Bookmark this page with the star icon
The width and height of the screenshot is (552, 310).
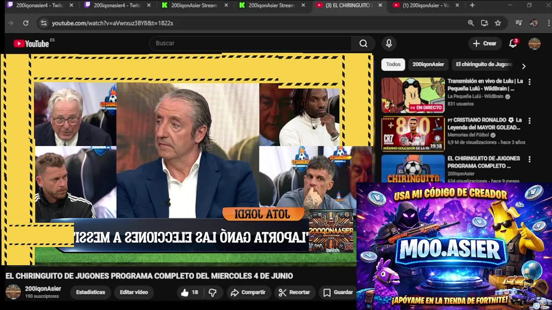point(498,23)
